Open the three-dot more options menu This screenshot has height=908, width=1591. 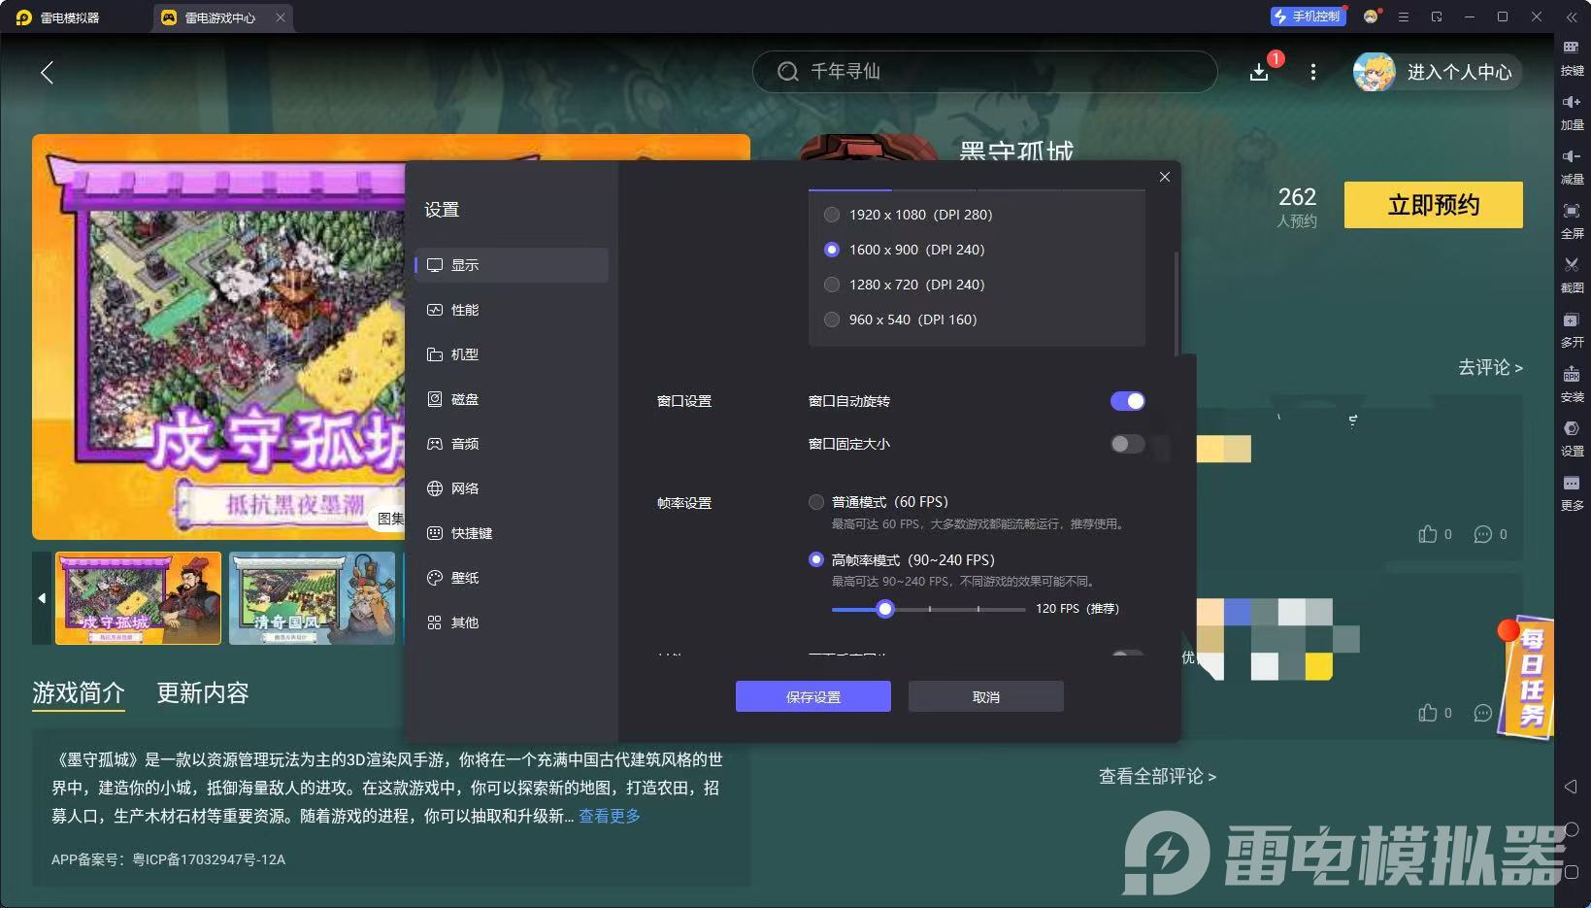pos(1313,72)
